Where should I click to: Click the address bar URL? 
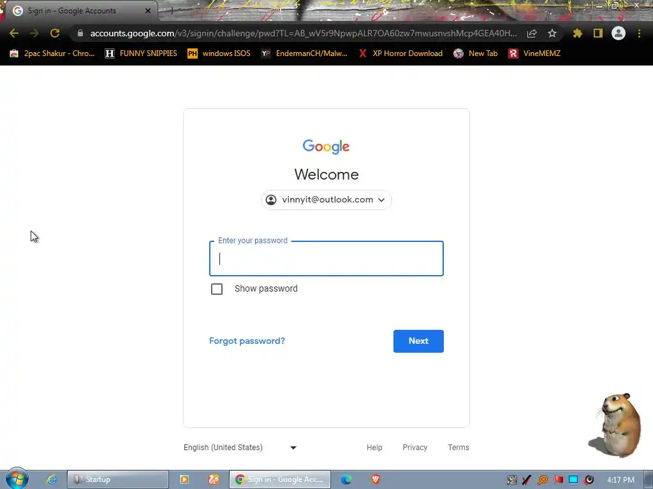point(303,33)
